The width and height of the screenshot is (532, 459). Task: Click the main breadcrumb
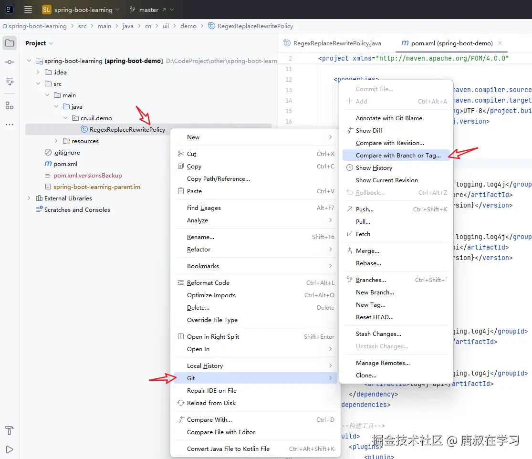[x=104, y=26]
